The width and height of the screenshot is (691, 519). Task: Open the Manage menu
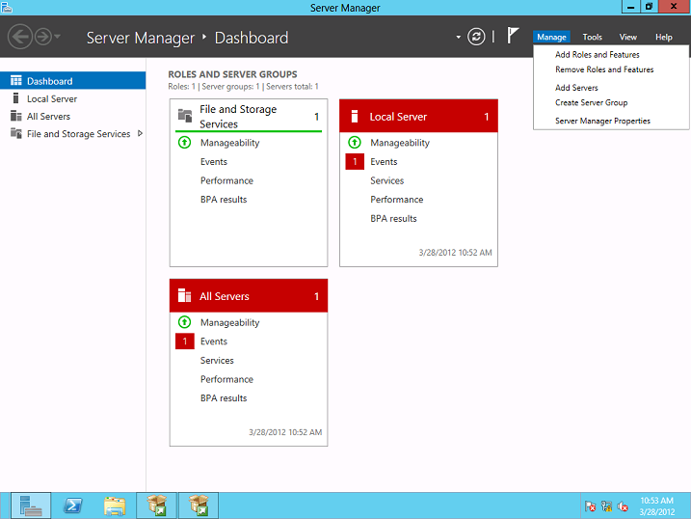tap(551, 37)
